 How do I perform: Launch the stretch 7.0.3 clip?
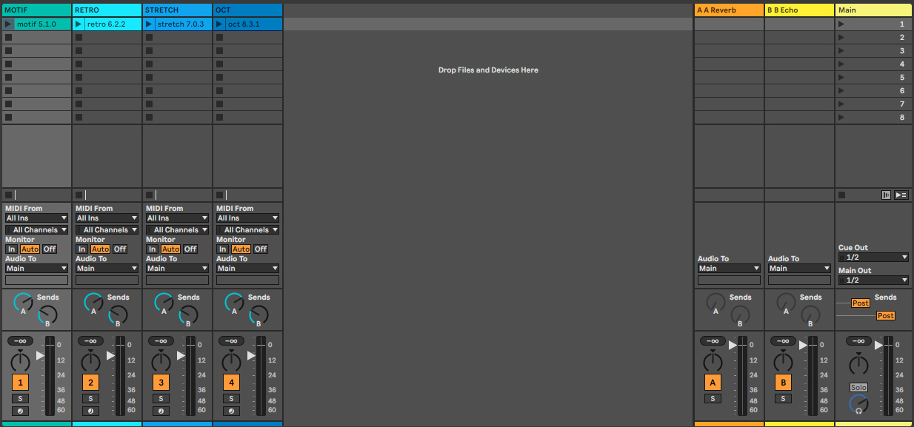pos(149,24)
